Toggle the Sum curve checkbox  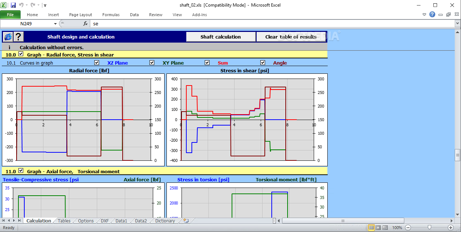point(207,62)
